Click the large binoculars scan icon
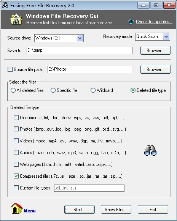Viewport: 177px width, 221px height. point(150,150)
